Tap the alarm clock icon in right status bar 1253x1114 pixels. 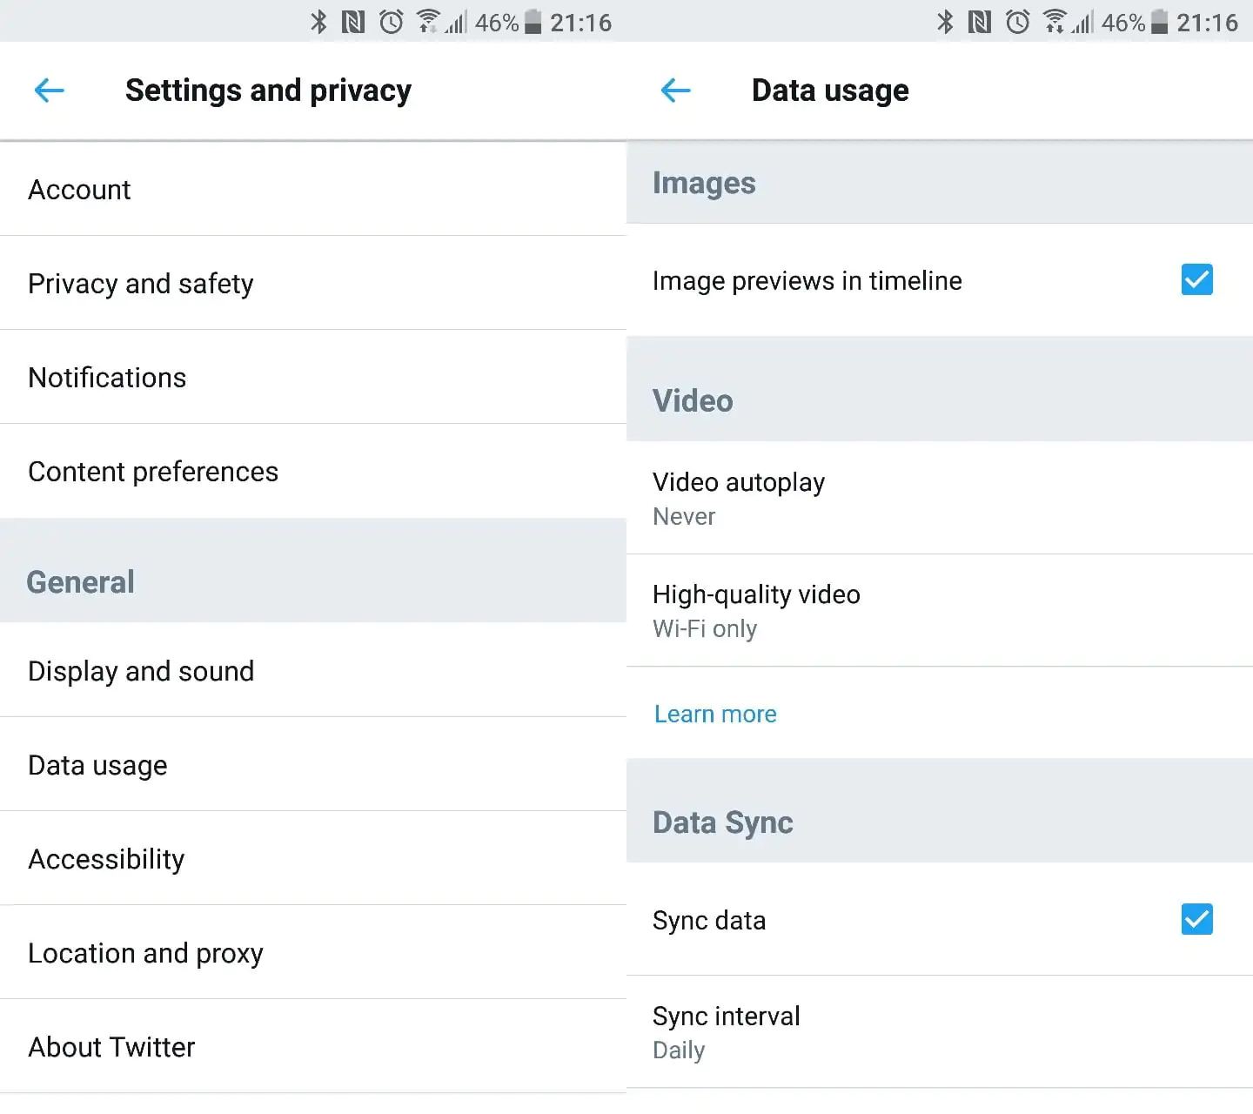pyautogui.click(x=1017, y=22)
